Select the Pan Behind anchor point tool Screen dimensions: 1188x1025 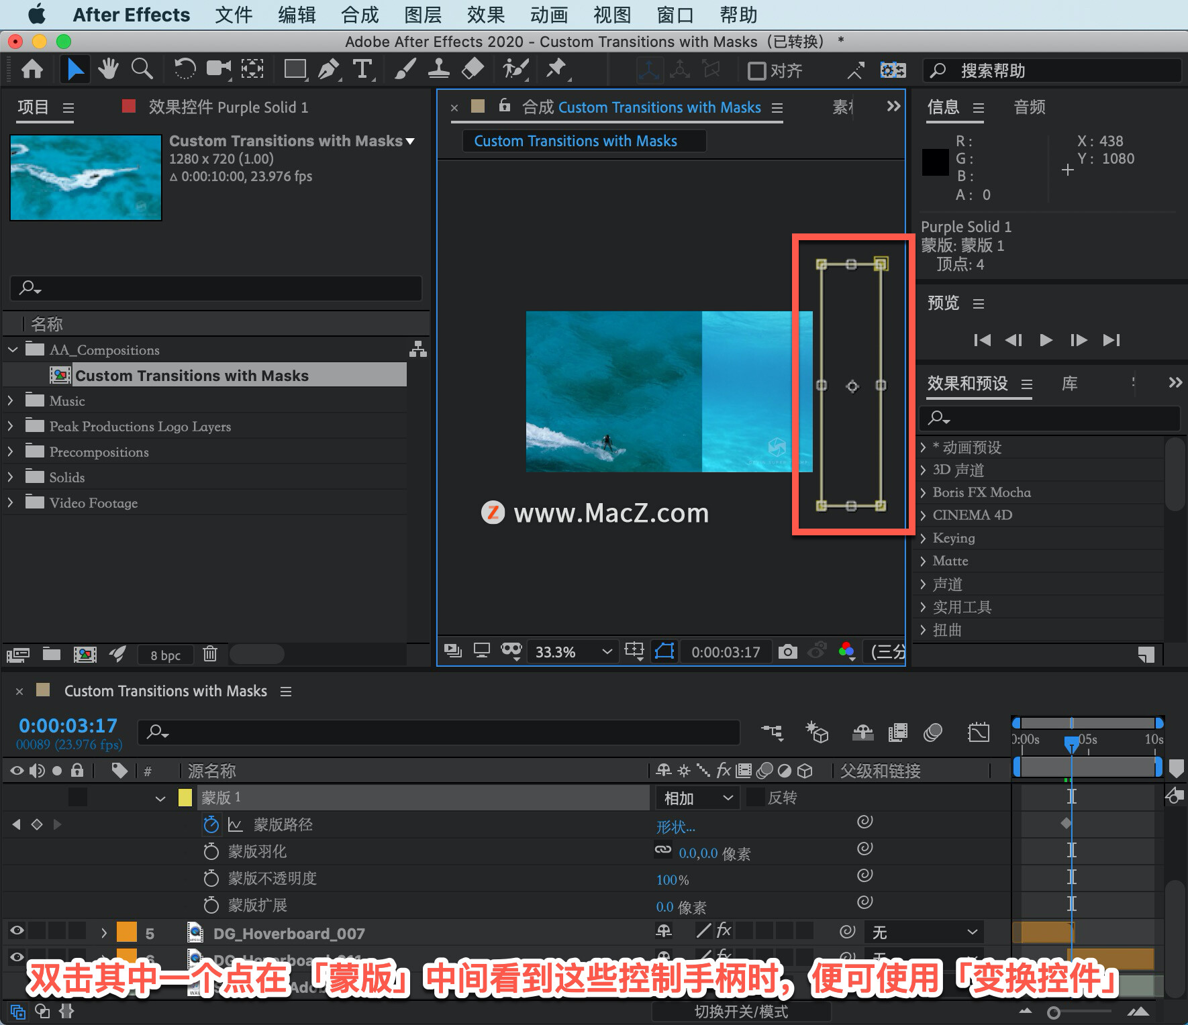point(252,69)
